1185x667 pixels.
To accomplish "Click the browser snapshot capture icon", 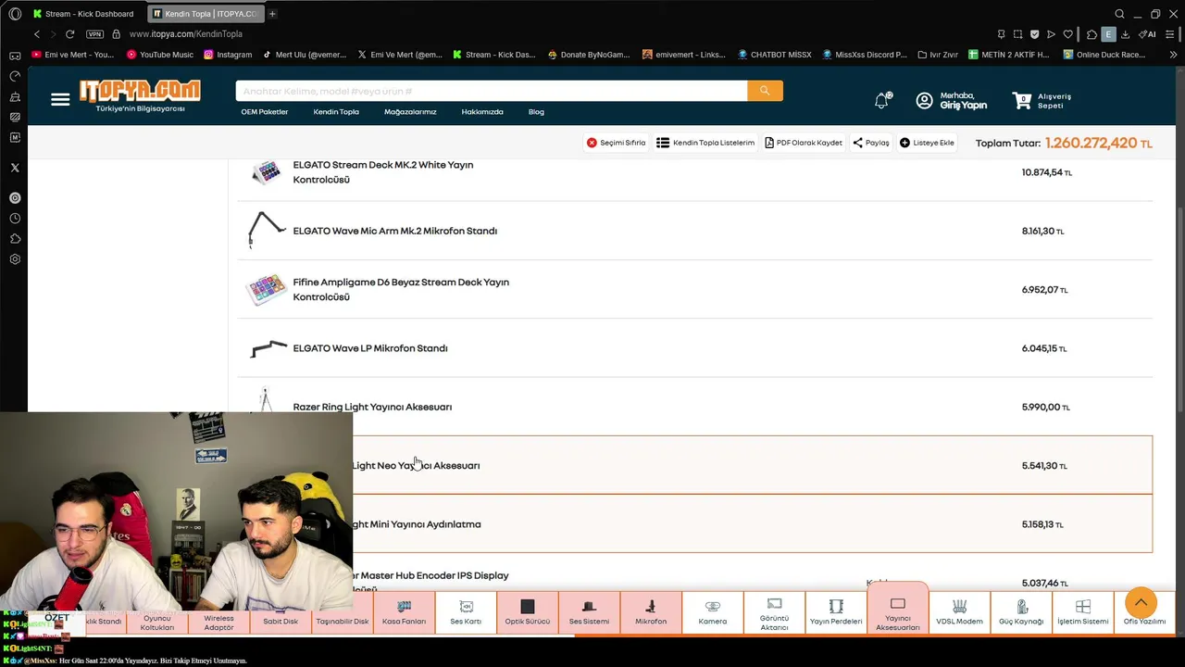I will [x=1017, y=34].
